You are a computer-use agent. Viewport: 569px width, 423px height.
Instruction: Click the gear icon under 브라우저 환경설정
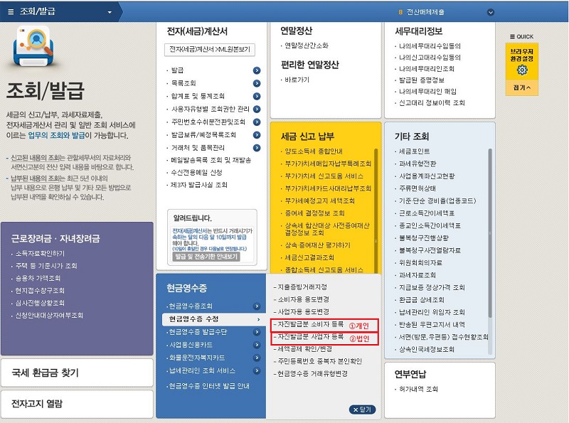pyautogui.click(x=522, y=70)
